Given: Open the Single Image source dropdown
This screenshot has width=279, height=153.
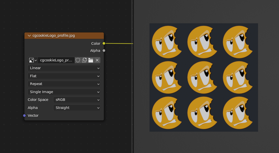Looking at the screenshot, I should click(64, 92).
